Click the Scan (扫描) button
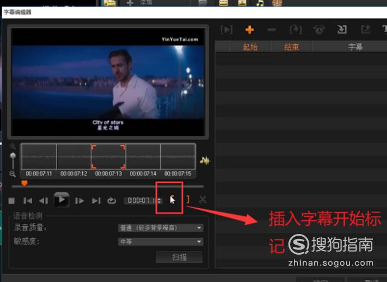The height and width of the screenshot is (282, 387). coord(179,257)
